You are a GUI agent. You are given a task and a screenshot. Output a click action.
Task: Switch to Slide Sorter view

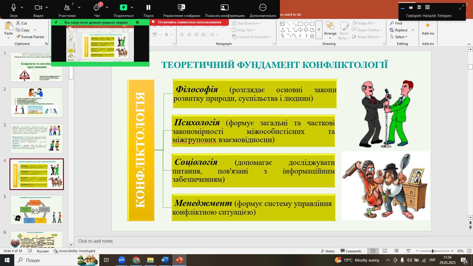(385, 251)
